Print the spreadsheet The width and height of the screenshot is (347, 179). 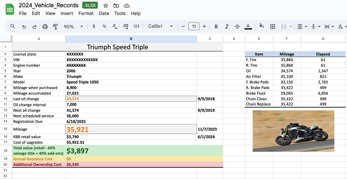pos(45,26)
